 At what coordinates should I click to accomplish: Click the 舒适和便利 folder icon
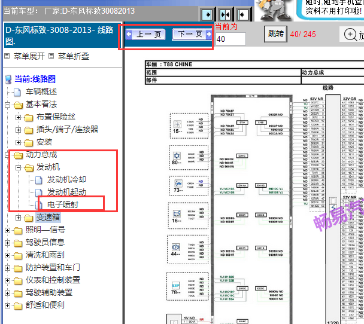(x=18, y=305)
